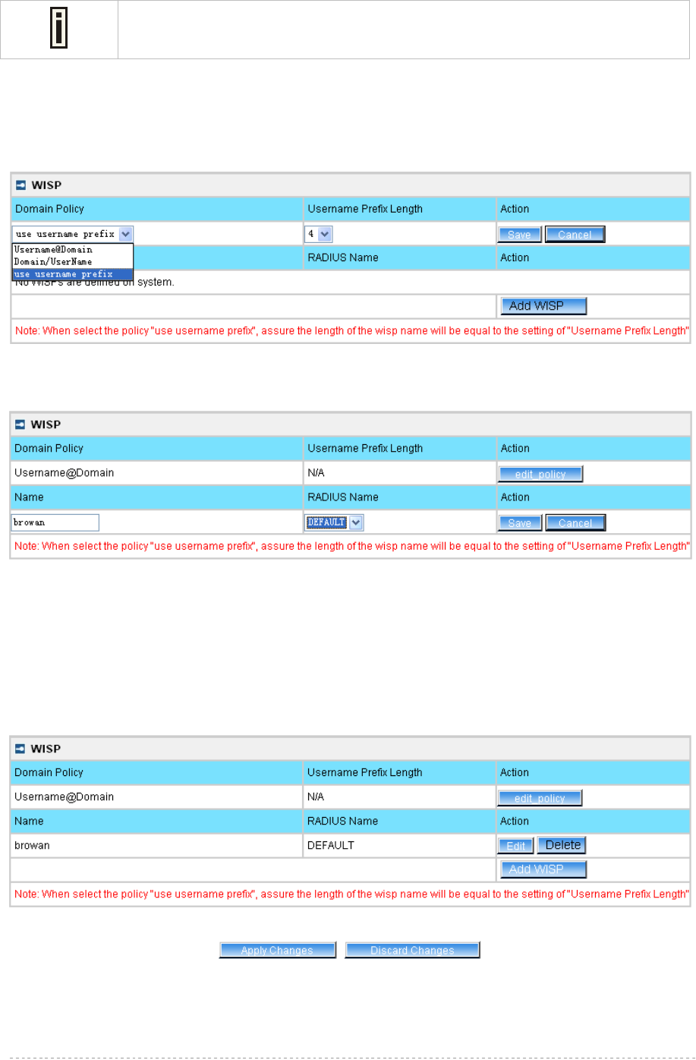Viewport: 696px width, 1060px height.
Task: Save the domain policy setting
Action: click(x=520, y=235)
